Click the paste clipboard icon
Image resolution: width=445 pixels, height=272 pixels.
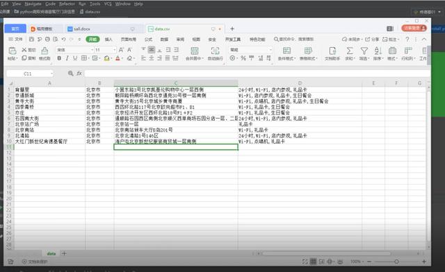pos(13,51)
